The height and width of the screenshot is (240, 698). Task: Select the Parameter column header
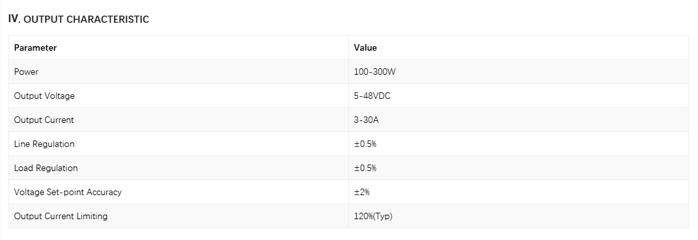click(x=35, y=47)
